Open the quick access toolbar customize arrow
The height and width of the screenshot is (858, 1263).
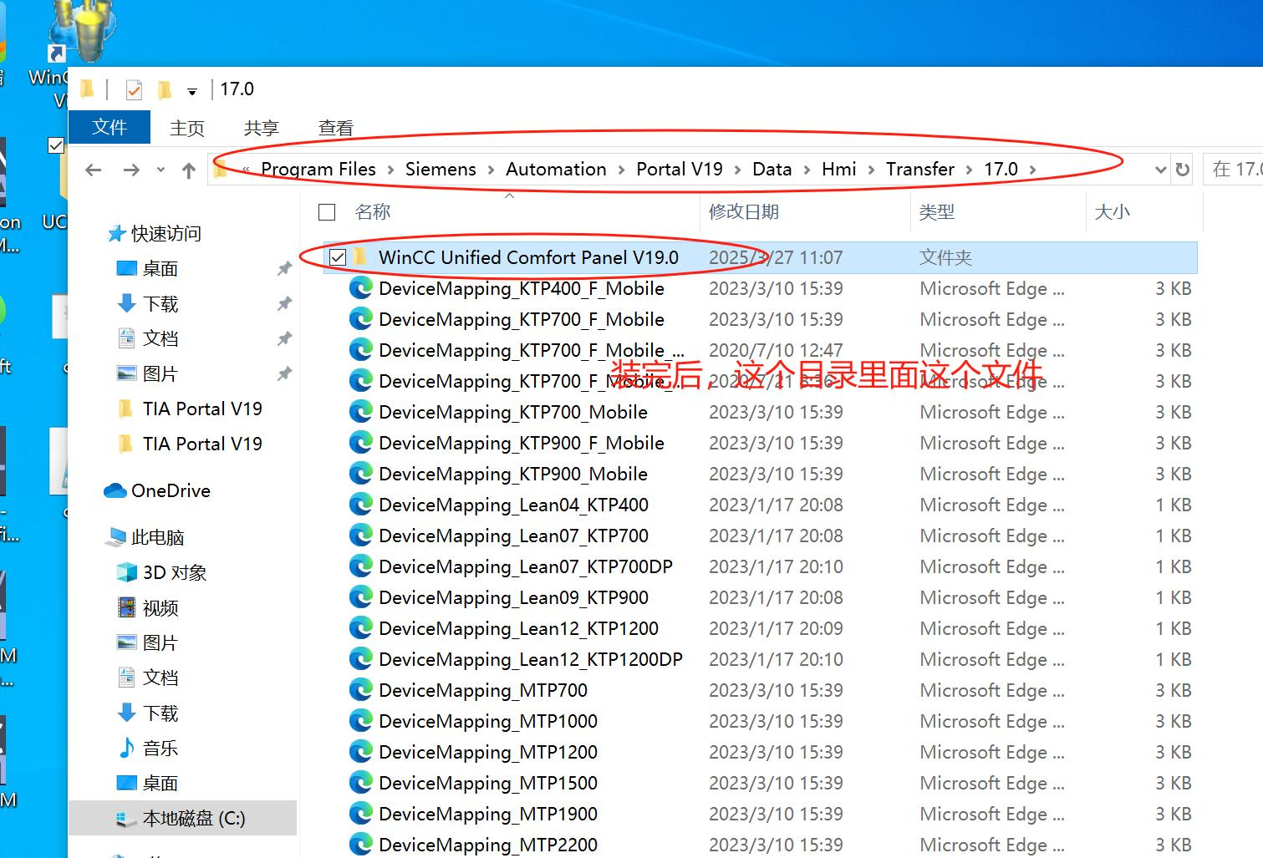(x=192, y=91)
